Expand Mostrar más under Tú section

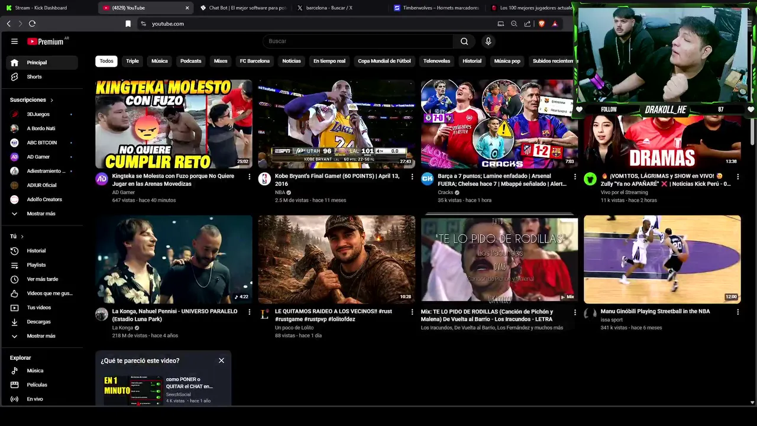click(41, 336)
